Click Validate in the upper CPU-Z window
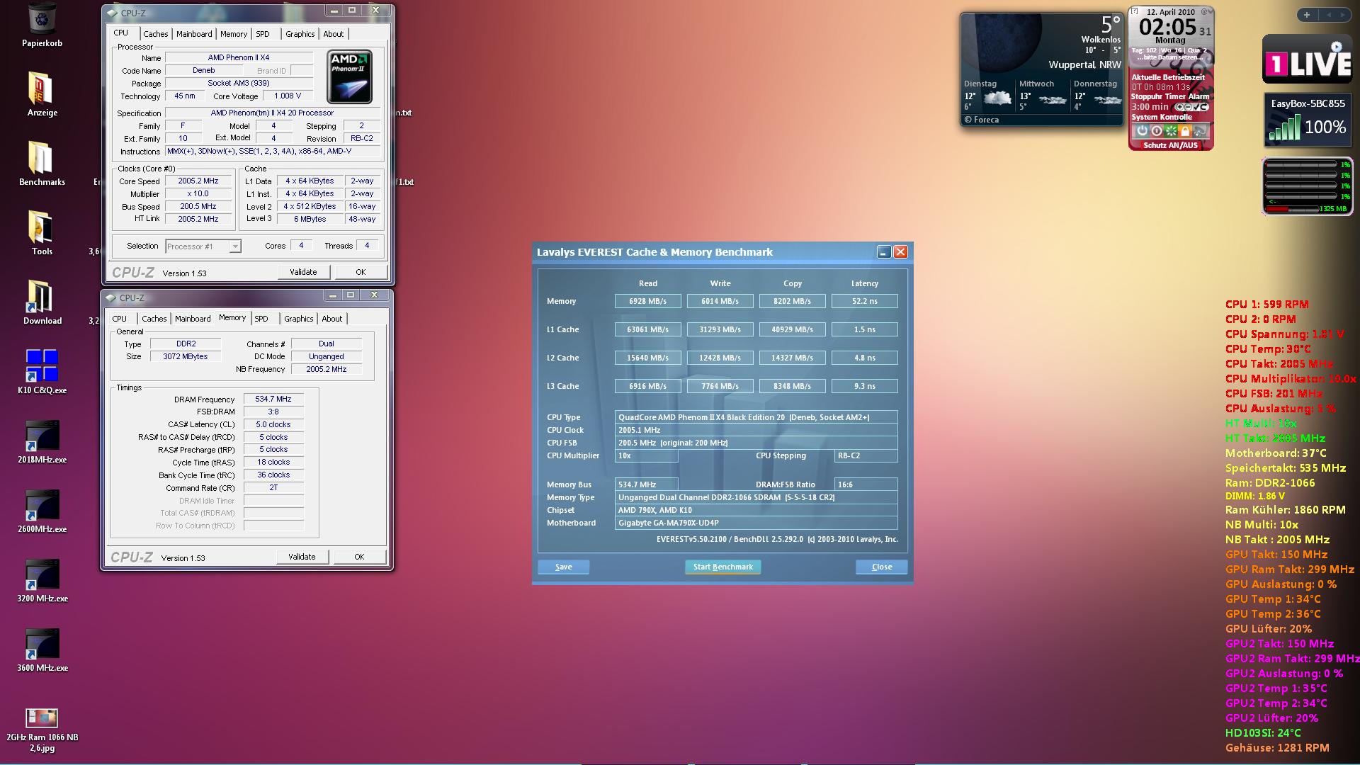 303,272
